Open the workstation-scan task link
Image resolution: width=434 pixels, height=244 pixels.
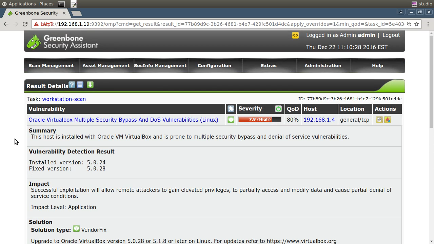point(64,99)
